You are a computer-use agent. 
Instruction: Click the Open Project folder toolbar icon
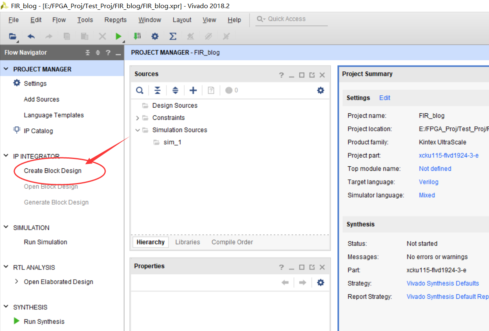click(13, 36)
